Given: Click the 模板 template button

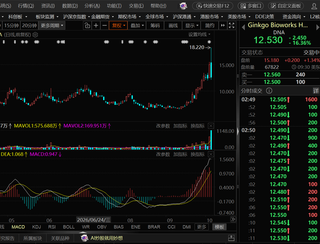Looking at the screenshot, I should (x=219, y=227).
